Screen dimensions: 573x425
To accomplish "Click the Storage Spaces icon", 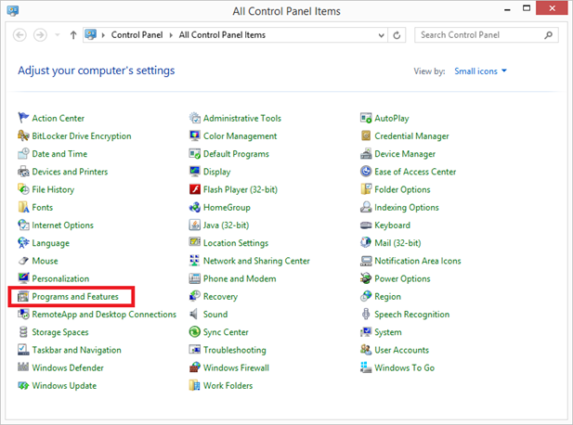I will pyautogui.click(x=23, y=332).
